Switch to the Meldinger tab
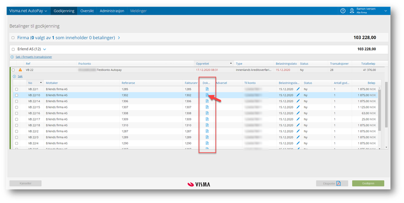Viewport: 404px width, 203px height. click(138, 11)
